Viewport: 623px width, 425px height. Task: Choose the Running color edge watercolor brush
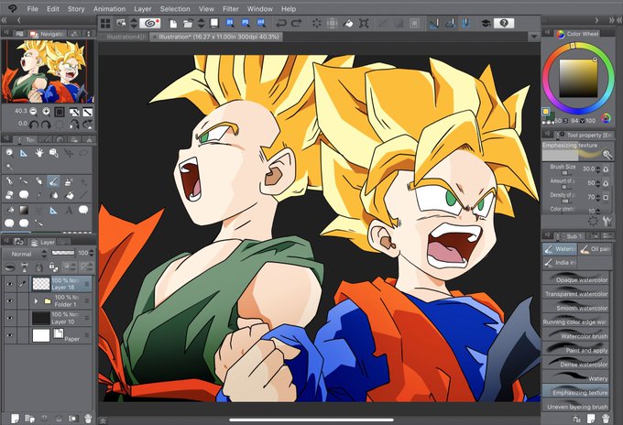(x=575, y=320)
